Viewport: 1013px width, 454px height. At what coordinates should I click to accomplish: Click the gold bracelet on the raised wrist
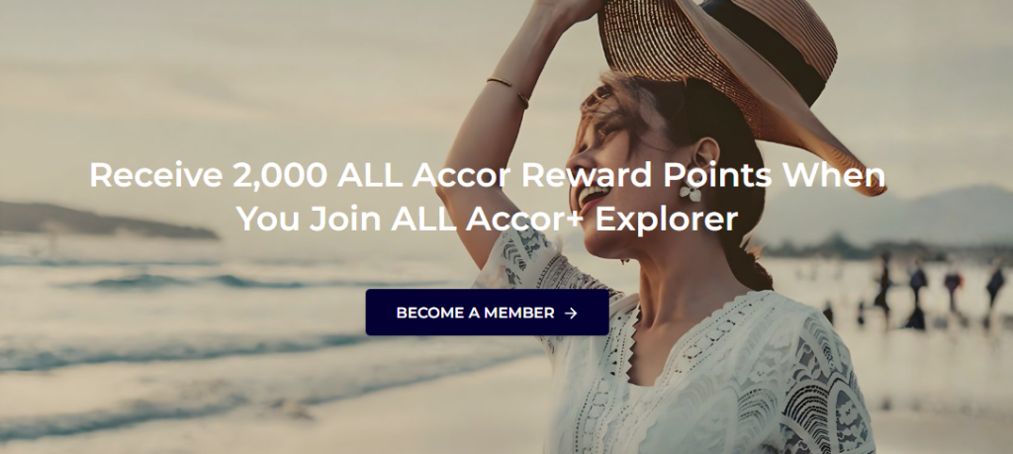tap(509, 90)
